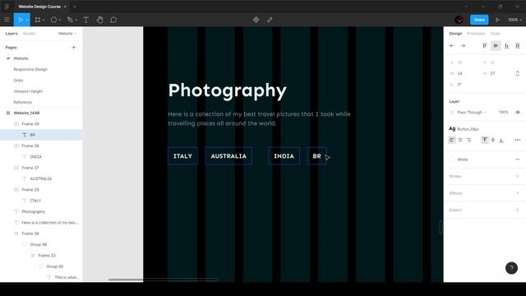Select the Comment tool
526x296 pixels.
point(113,20)
